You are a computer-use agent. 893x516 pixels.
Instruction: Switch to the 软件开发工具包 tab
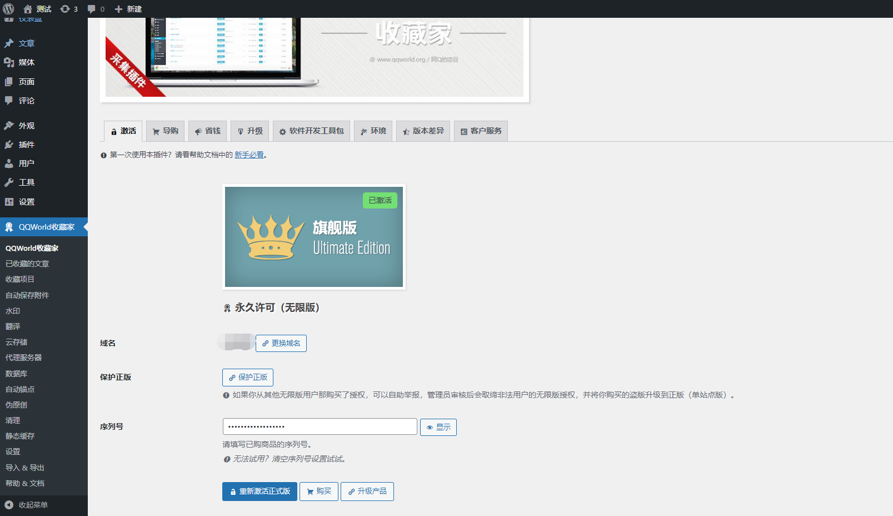click(311, 131)
